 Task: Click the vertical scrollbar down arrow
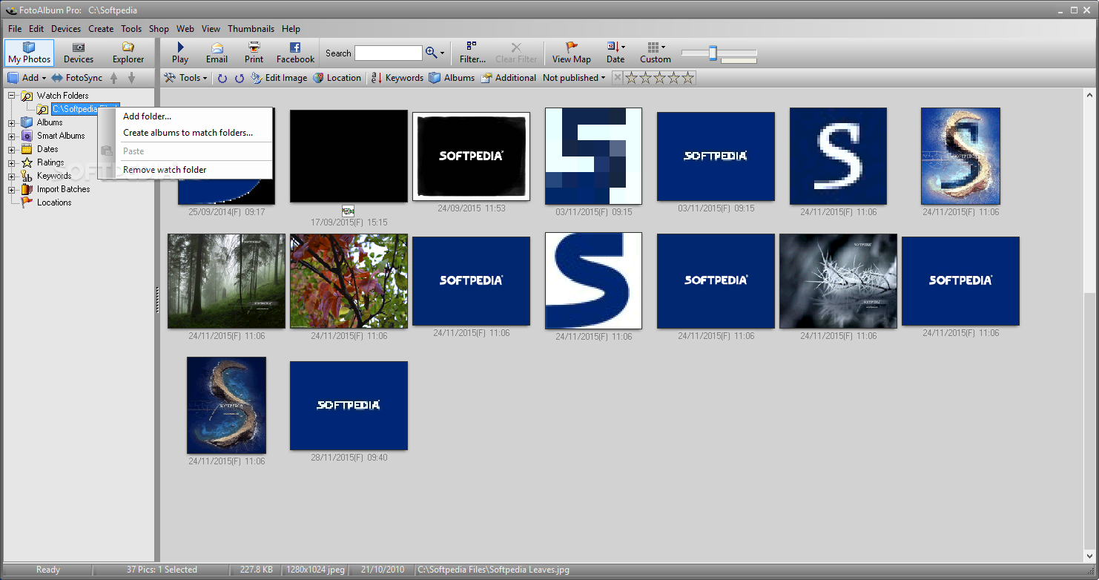pos(1090,556)
